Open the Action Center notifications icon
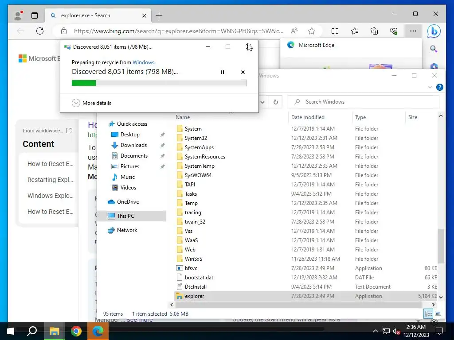Viewport: 454px width, 340px height. 439,331
